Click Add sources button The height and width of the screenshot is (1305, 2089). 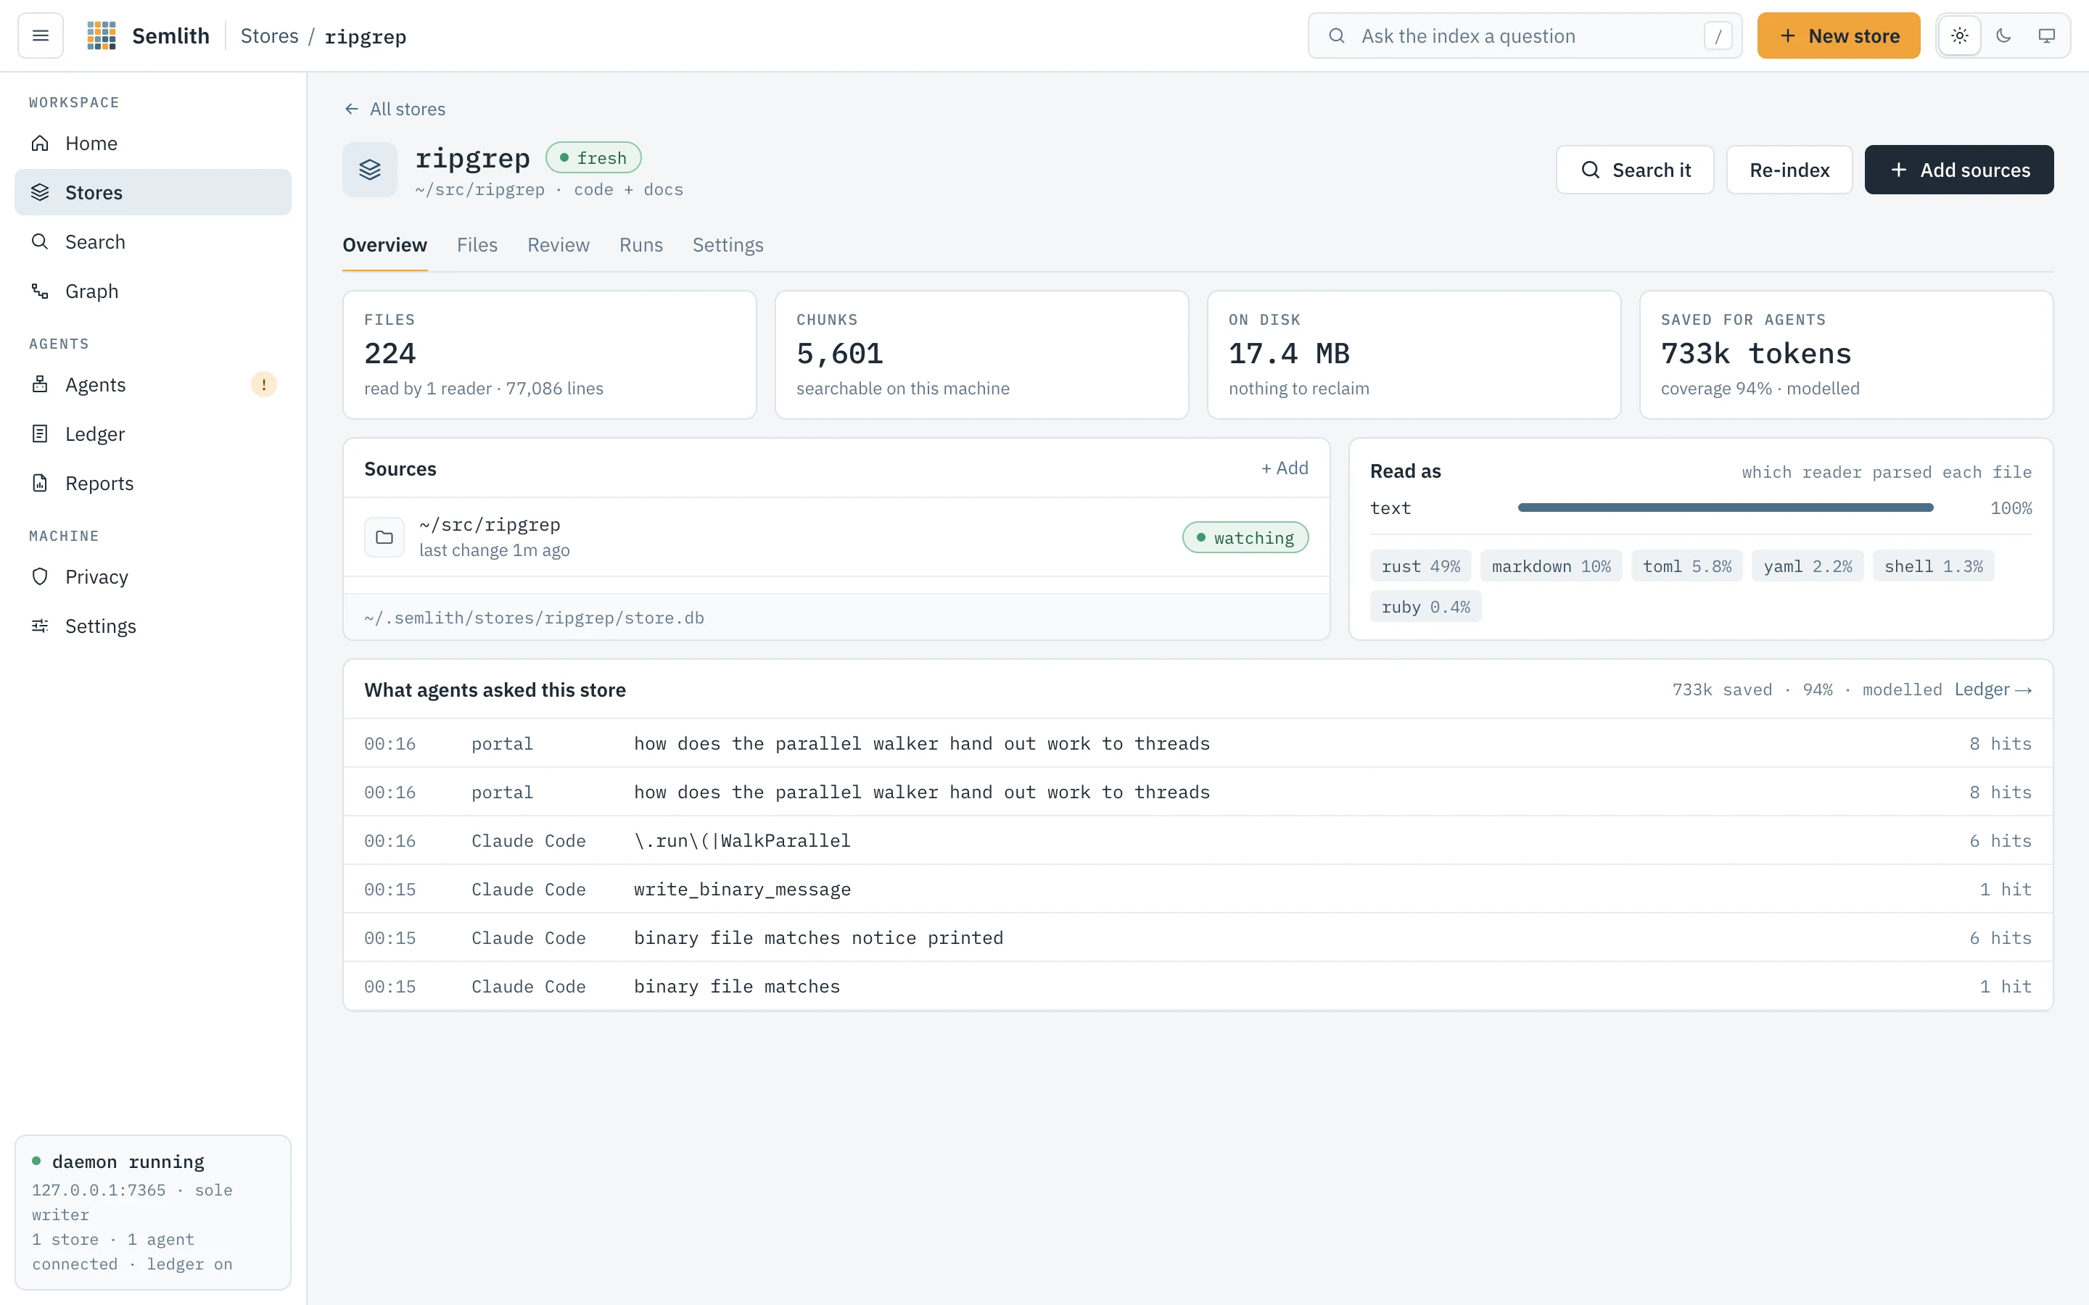1958,170
